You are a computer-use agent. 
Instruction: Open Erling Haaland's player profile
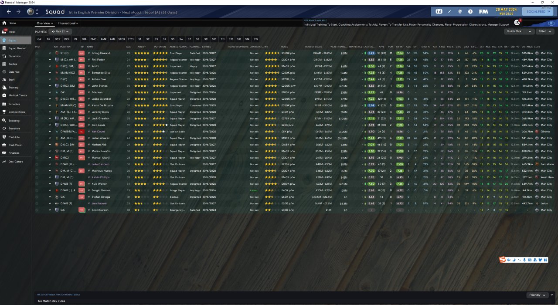point(100,53)
